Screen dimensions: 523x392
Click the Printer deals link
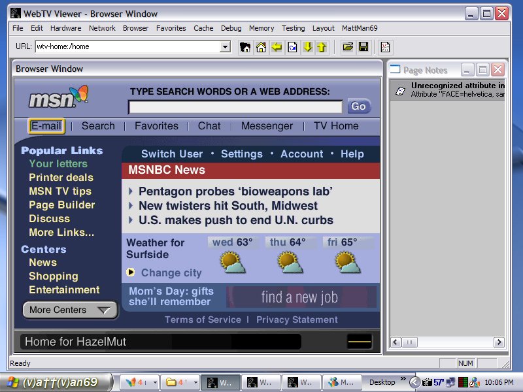pyautogui.click(x=61, y=177)
